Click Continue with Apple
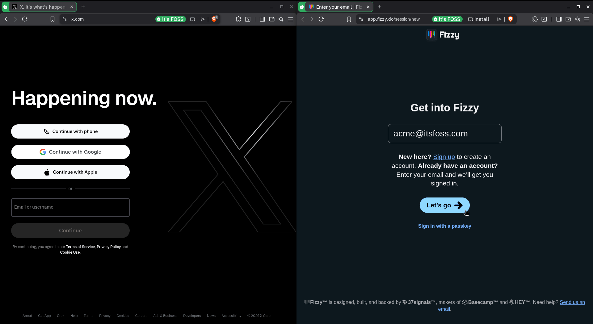The width and height of the screenshot is (593, 324). click(70, 172)
